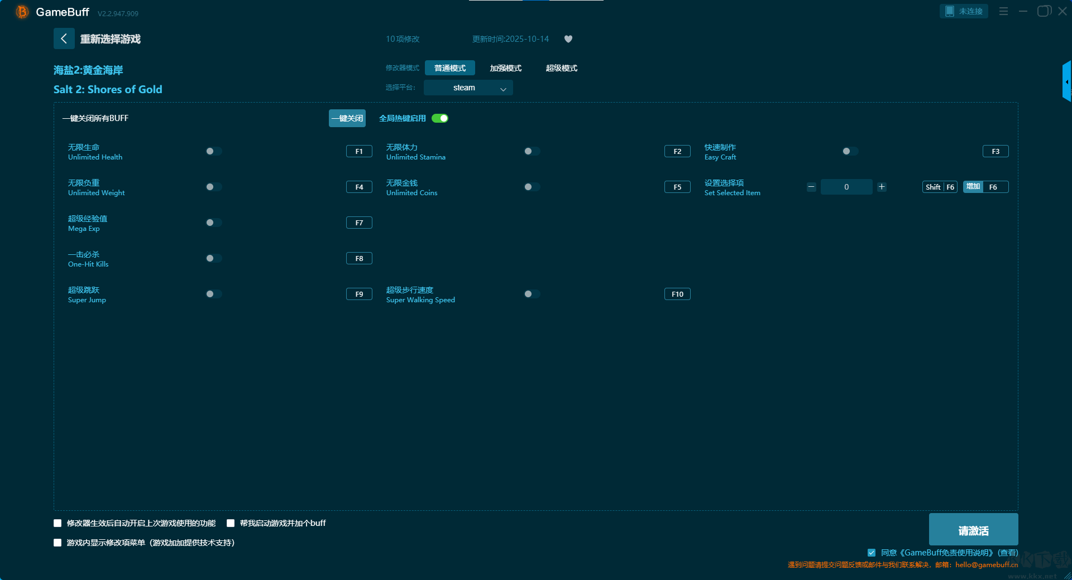The height and width of the screenshot is (580, 1072).
Task: Click the Set Selected Item value field
Action: tap(846, 187)
